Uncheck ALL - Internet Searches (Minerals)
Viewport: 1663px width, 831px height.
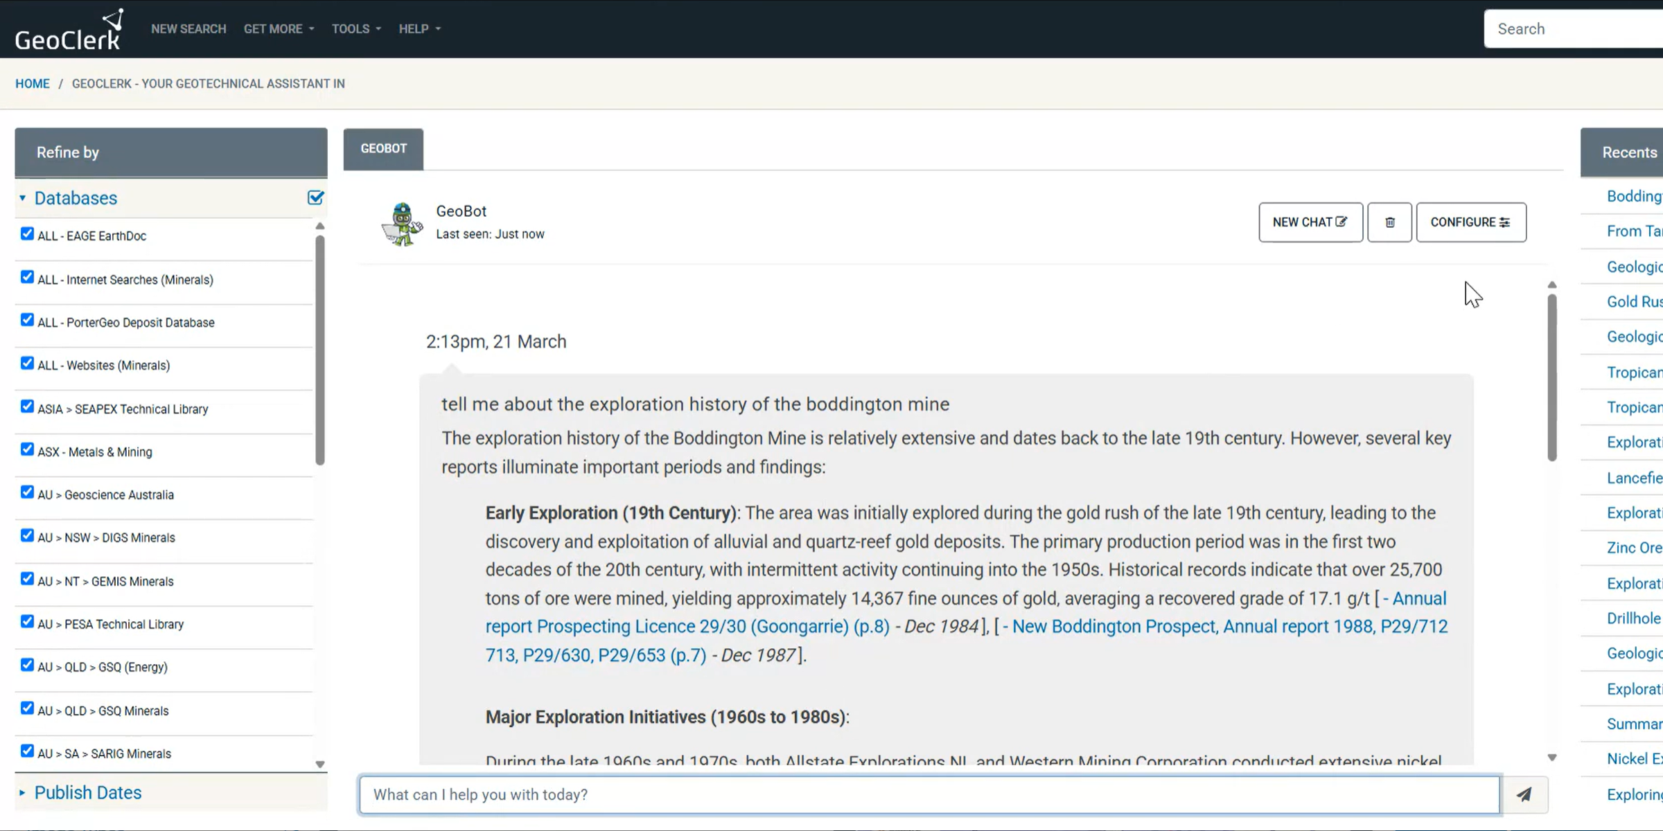coord(27,277)
